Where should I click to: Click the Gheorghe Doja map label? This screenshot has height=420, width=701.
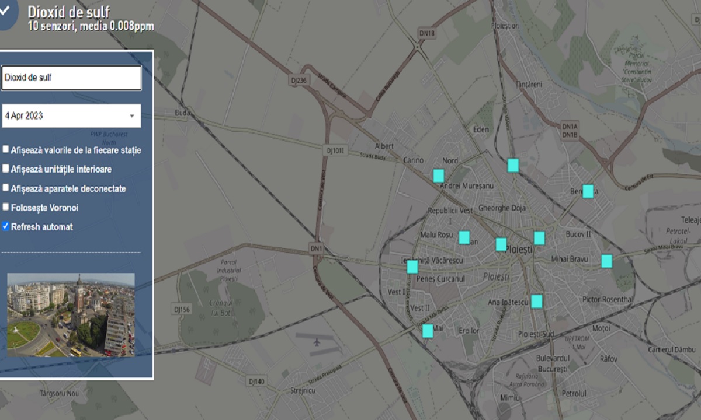tap(502, 208)
